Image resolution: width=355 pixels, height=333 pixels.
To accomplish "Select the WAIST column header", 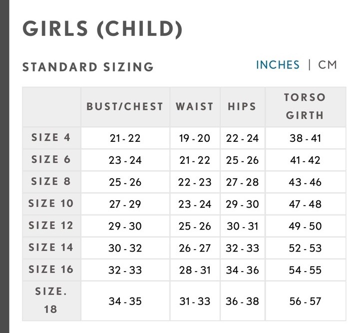I will (194, 106).
